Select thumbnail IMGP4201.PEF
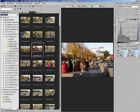 [x=25, y=20]
